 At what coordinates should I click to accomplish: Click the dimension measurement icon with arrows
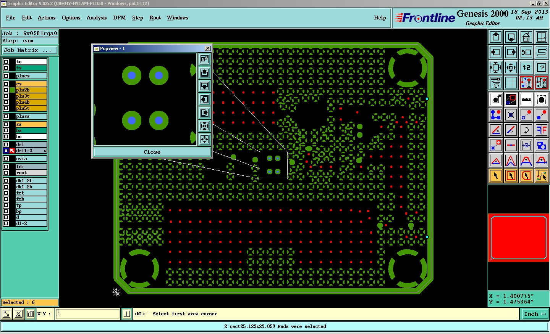coord(526,145)
